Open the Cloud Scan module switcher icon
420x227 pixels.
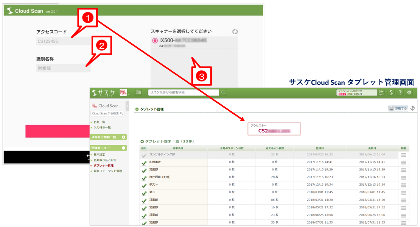coord(124,92)
